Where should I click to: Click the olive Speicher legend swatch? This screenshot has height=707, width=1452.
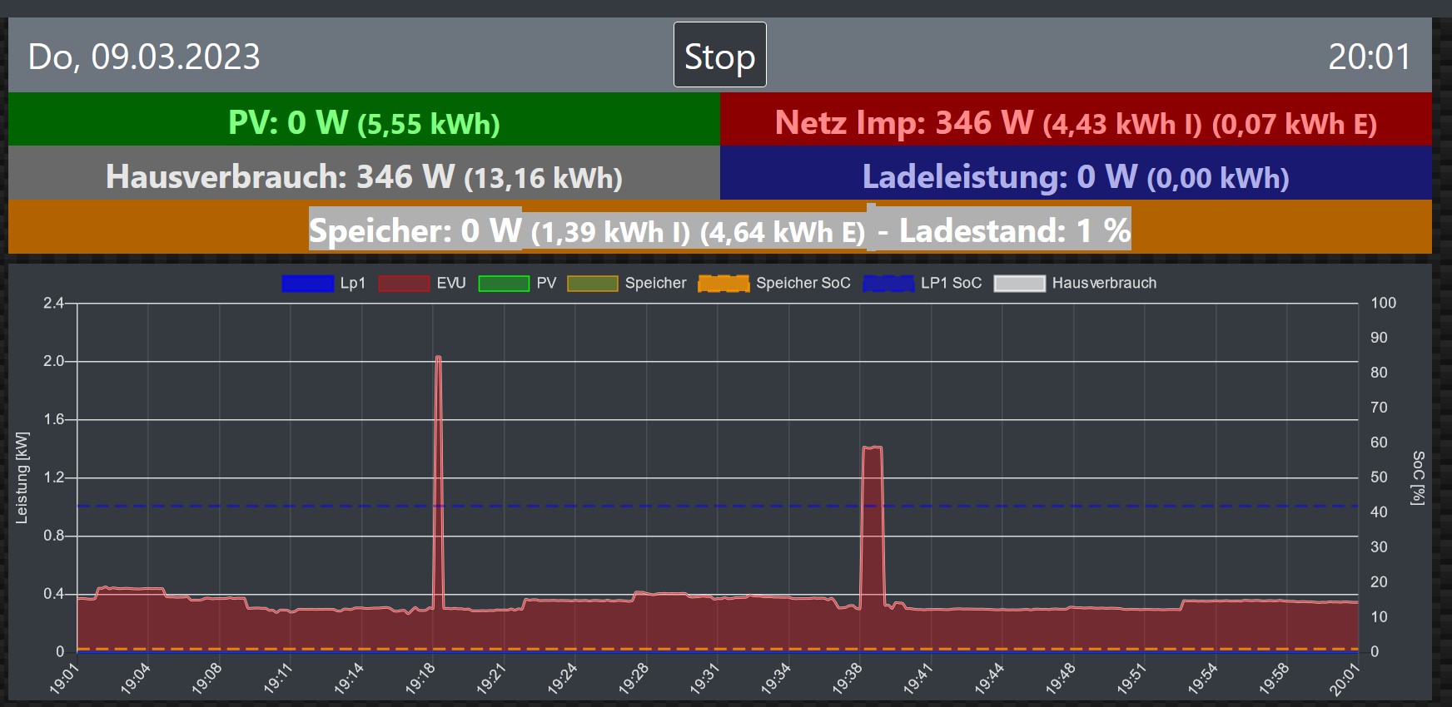pos(592,284)
